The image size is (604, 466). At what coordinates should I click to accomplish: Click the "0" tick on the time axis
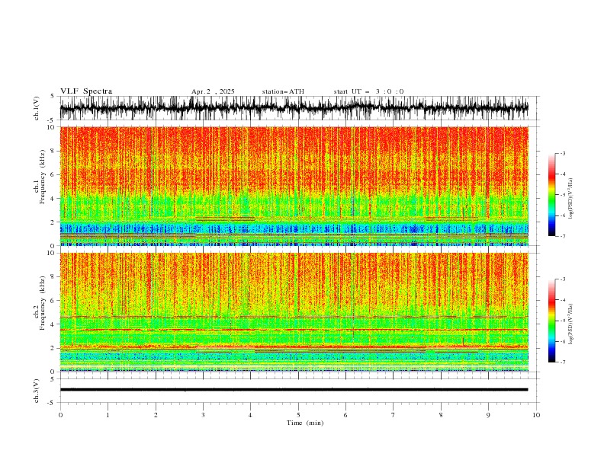click(x=60, y=415)
